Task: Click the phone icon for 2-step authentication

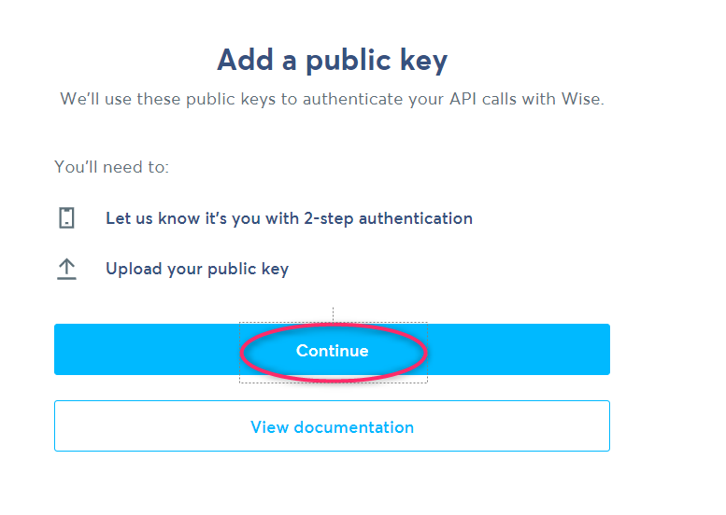Action: tap(66, 217)
